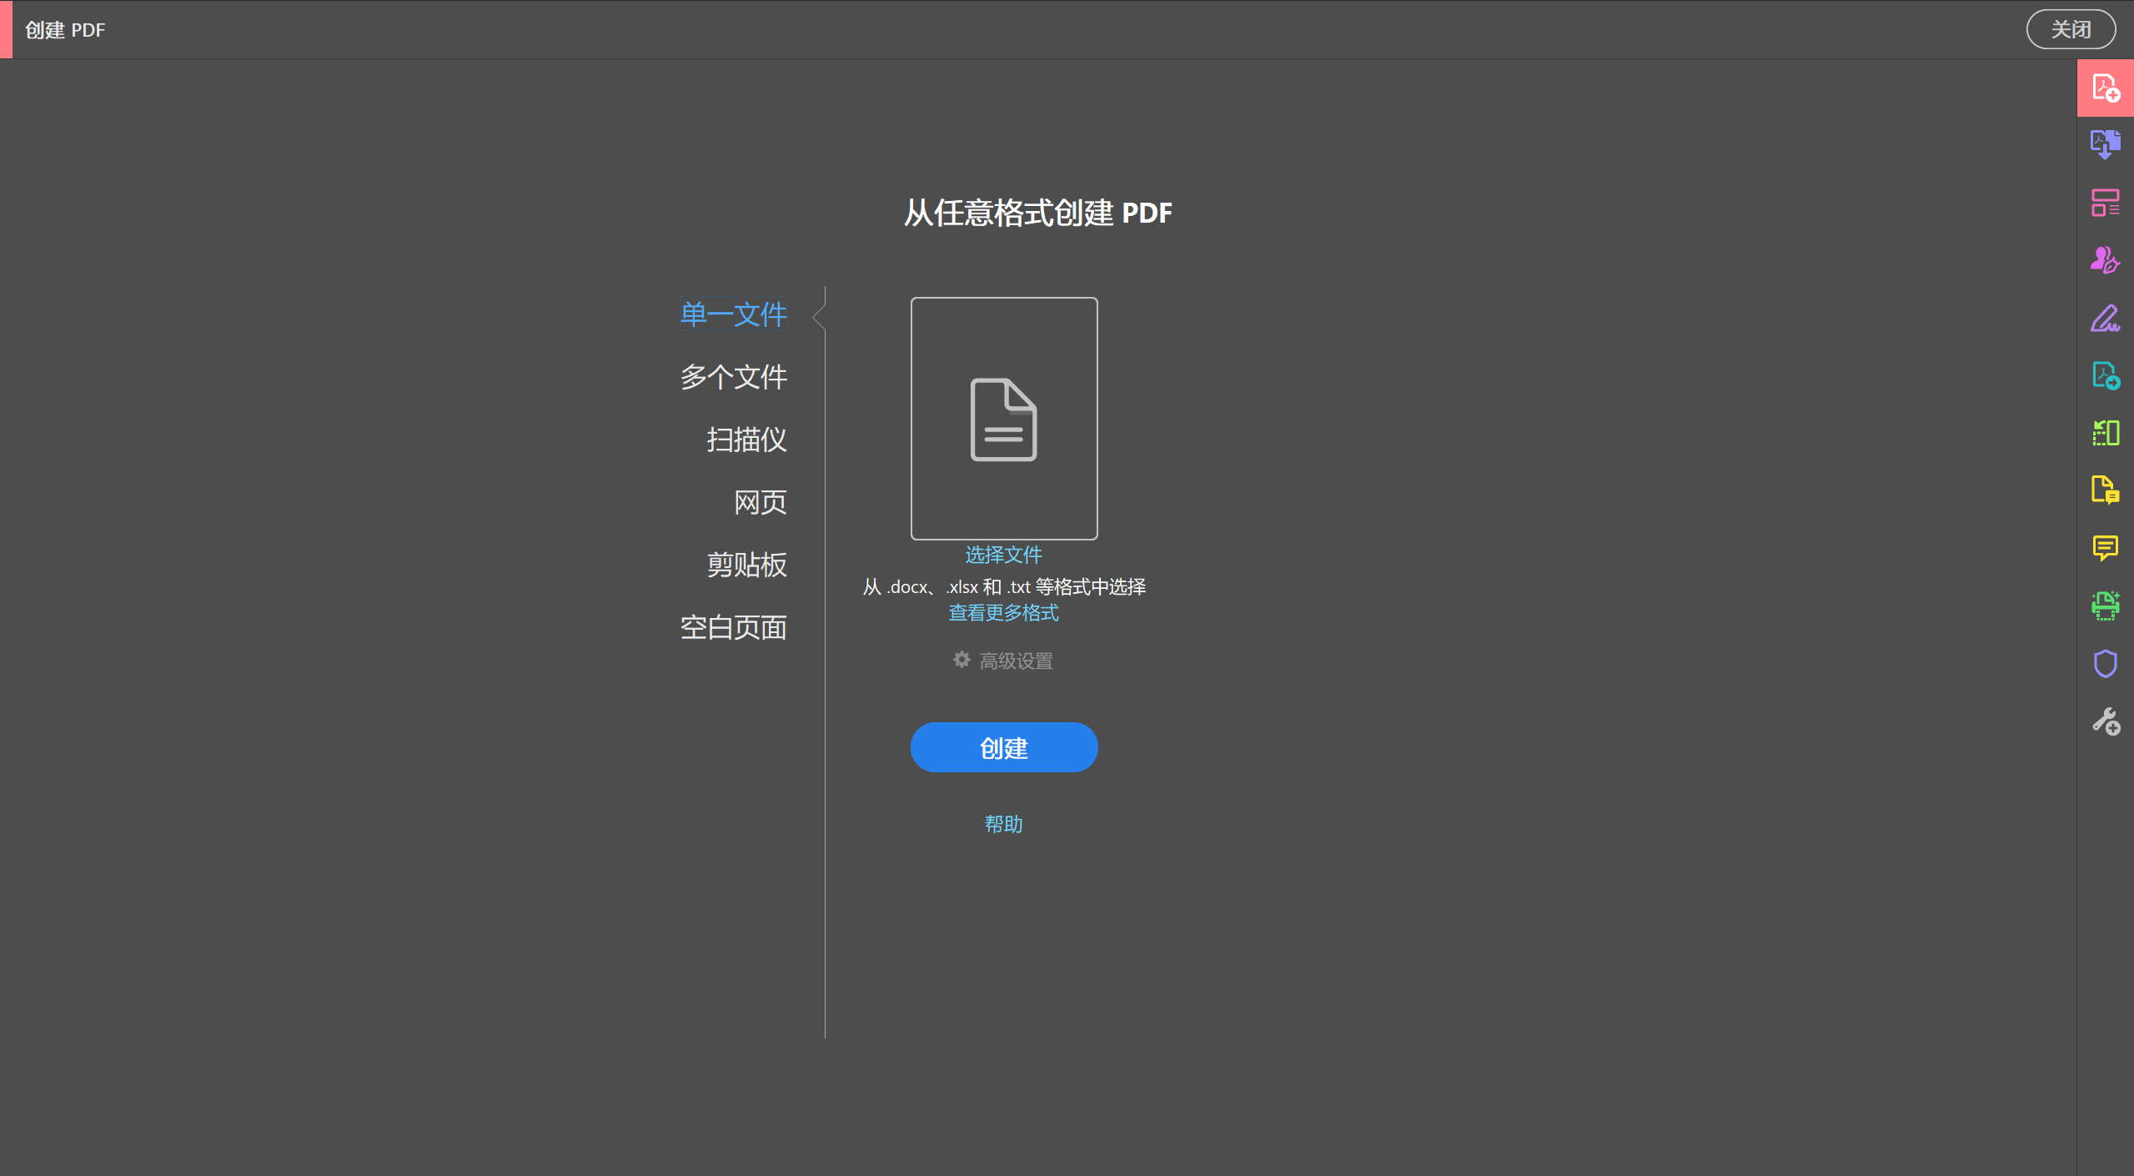Click the Request Signatures person-with-pen icon

pos(2105,260)
